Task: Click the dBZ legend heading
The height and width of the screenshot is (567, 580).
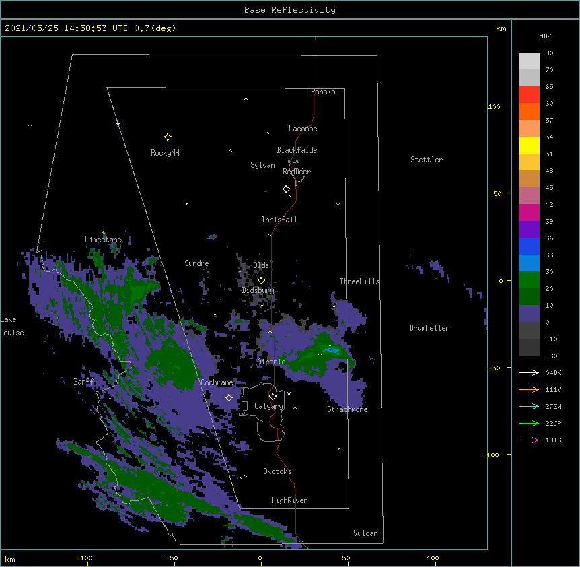Action: click(545, 36)
